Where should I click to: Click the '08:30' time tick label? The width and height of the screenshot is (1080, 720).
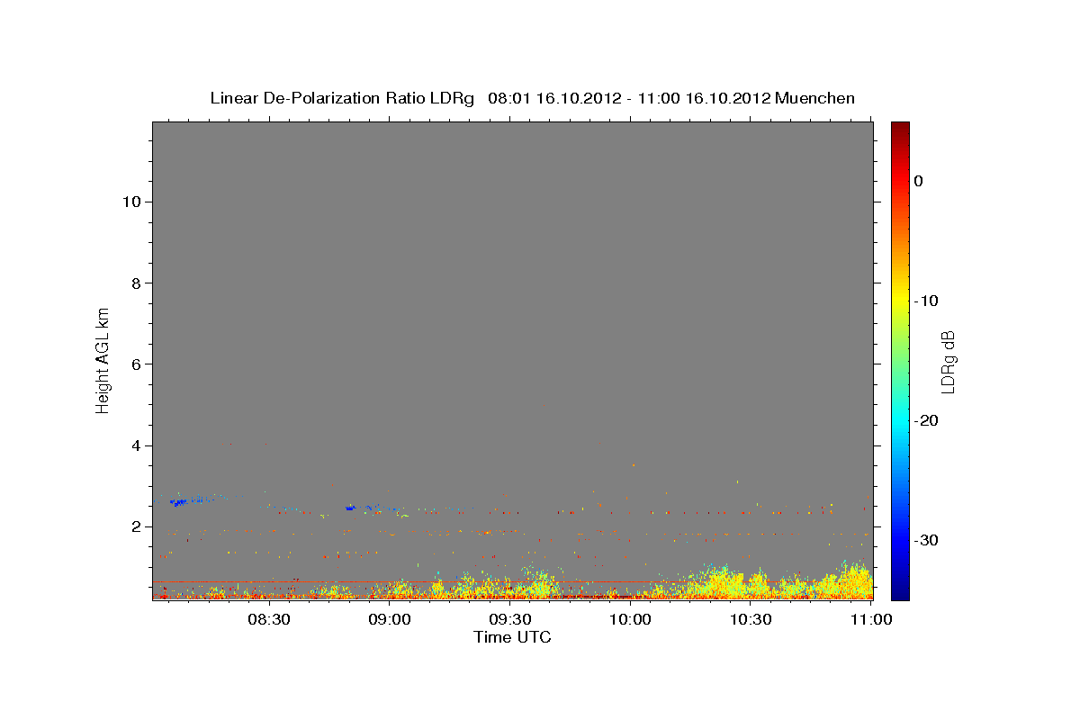point(268,619)
